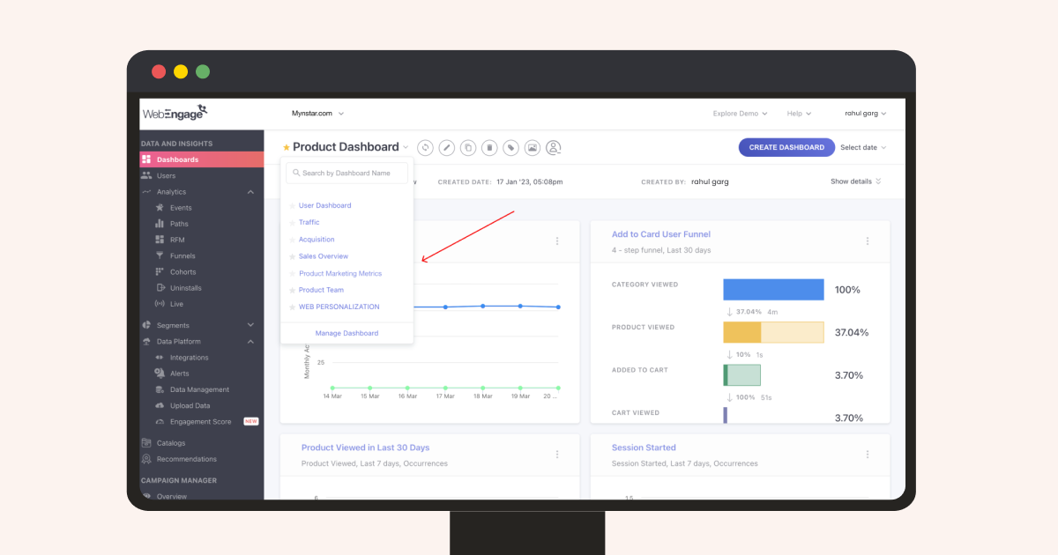Star the Traffic dashboard as favorite
1058x555 pixels.
click(x=292, y=223)
